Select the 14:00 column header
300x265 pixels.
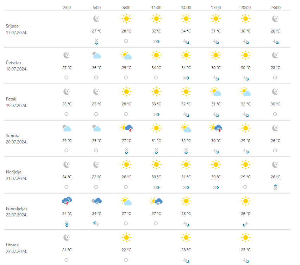pos(186,8)
